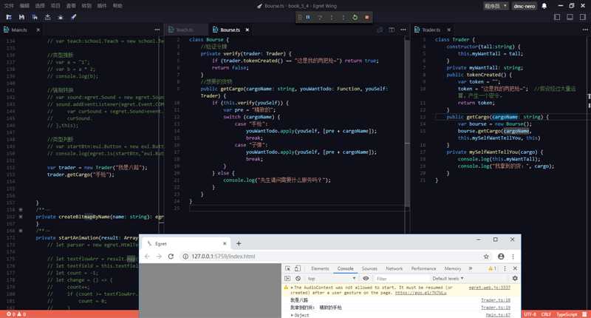
Task: Close the Bourse.ts tab
Action: point(247,30)
